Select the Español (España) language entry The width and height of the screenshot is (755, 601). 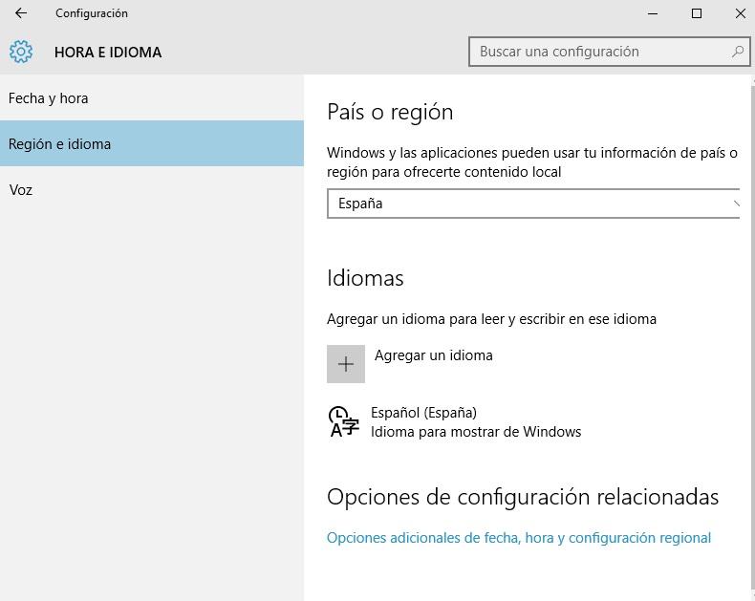423,413
